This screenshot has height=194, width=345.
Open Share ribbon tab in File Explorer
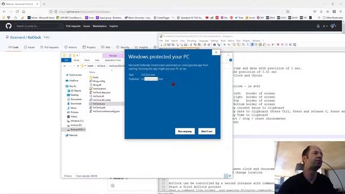tap(87, 60)
